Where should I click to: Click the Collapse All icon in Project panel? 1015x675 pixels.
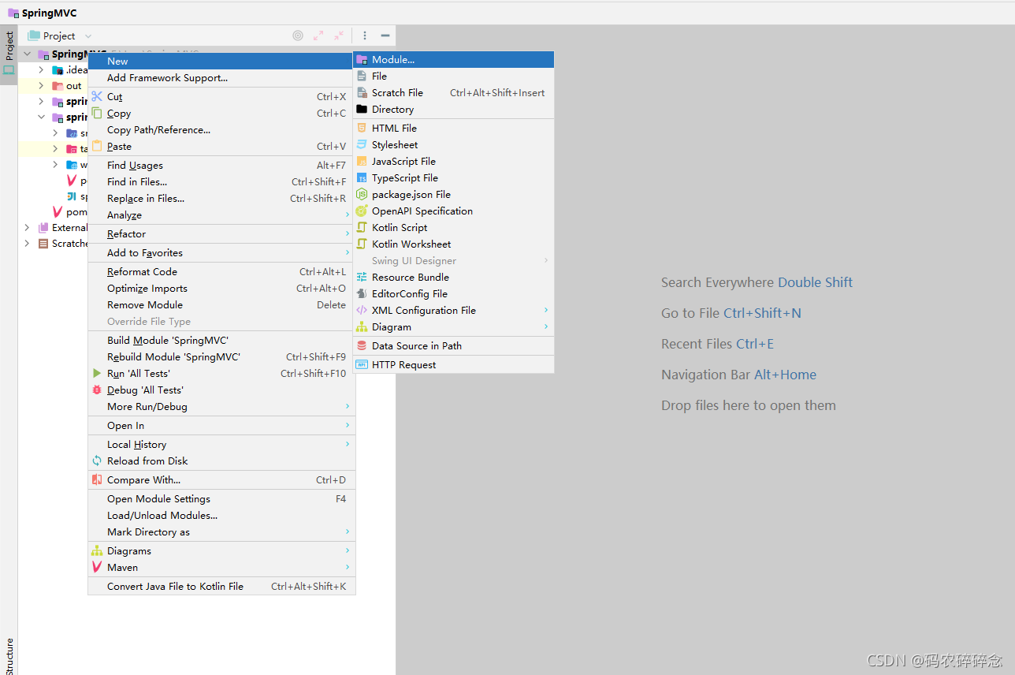click(x=339, y=35)
